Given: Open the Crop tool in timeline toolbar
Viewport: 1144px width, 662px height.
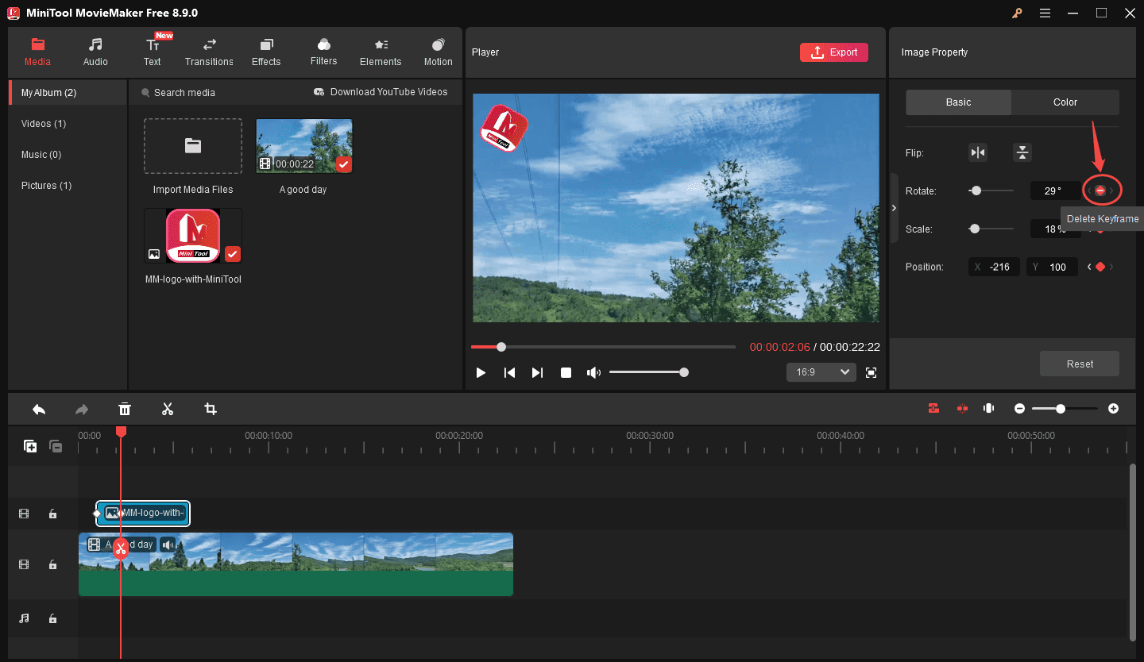Looking at the screenshot, I should [x=211, y=409].
